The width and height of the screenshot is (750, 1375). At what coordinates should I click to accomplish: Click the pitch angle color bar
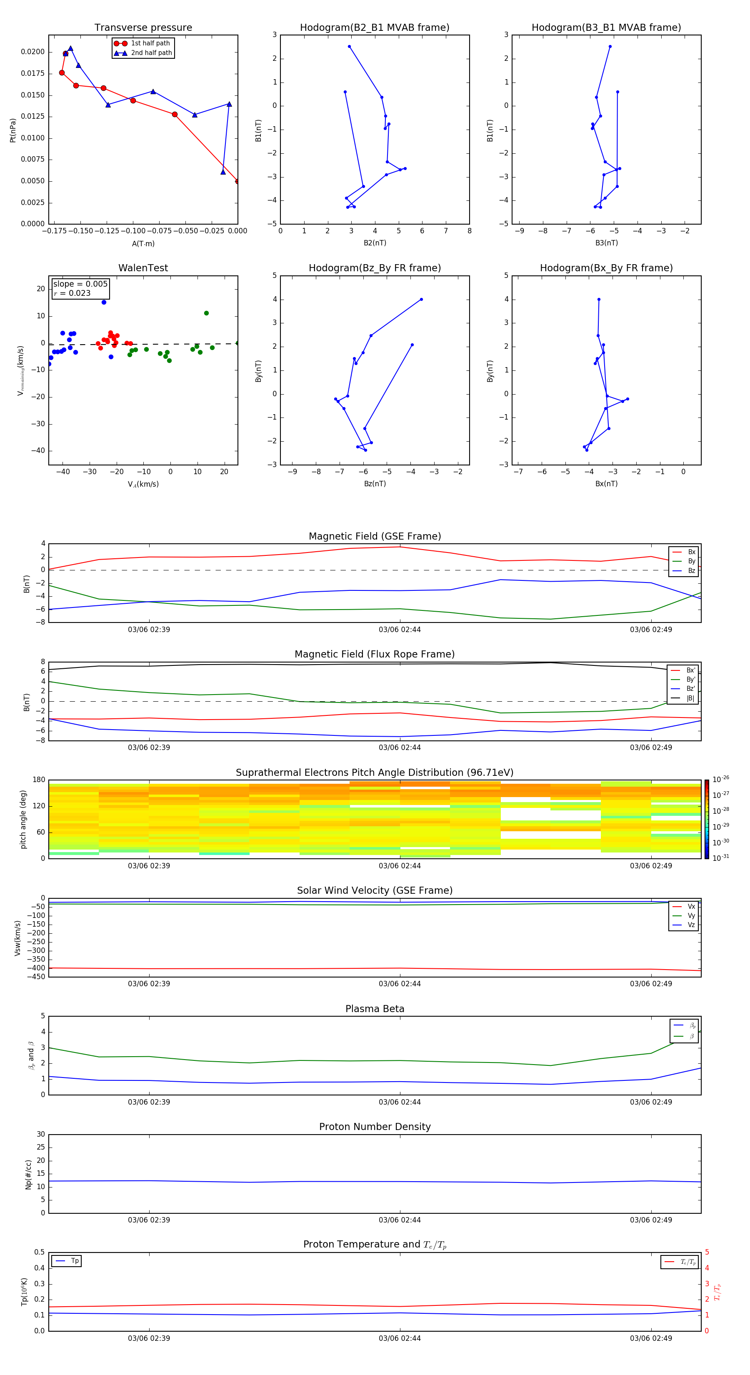(x=707, y=819)
